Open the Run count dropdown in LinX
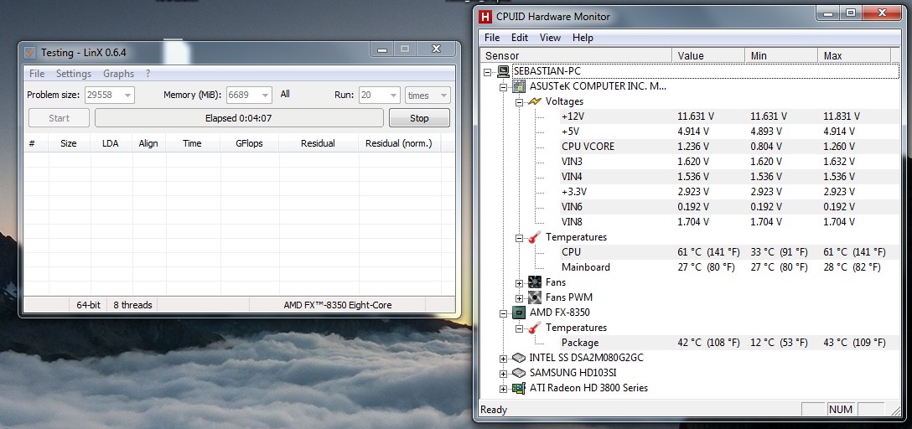Image resolution: width=912 pixels, height=429 pixels. point(394,96)
